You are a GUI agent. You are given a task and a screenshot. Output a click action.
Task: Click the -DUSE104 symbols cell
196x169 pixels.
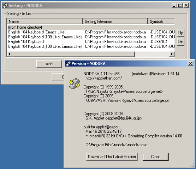(x=159, y=42)
